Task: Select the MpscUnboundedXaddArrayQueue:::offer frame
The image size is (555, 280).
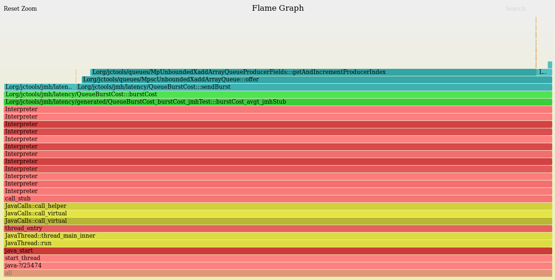Action: coord(279,80)
